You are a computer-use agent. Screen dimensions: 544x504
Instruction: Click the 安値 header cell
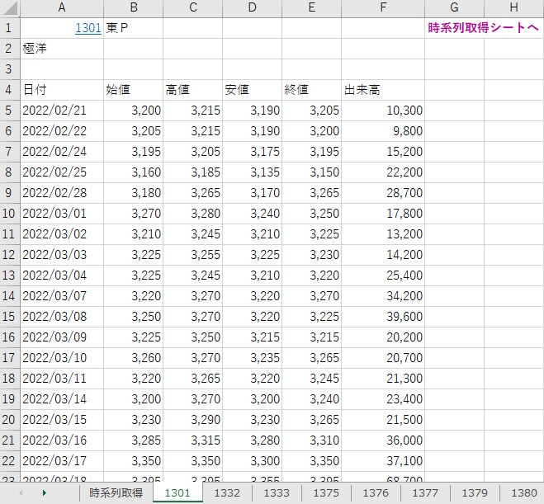pos(253,90)
